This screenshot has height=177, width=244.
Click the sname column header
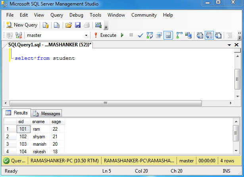(40, 122)
